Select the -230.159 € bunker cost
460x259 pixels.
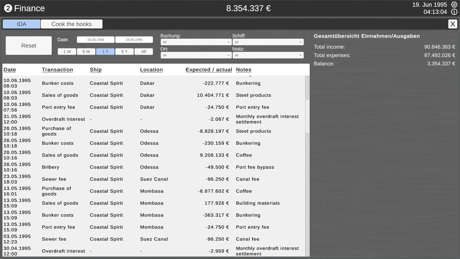[x=216, y=143]
